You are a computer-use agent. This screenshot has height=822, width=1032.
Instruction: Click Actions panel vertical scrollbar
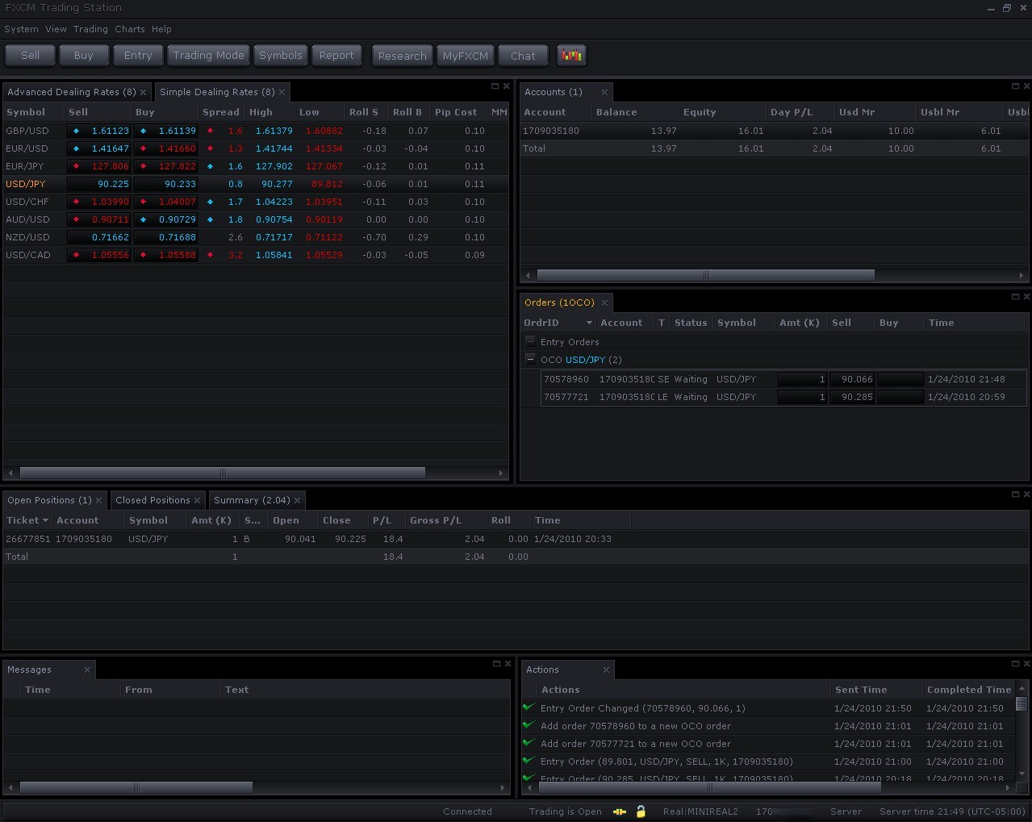pyautogui.click(x=1022, y=703)
